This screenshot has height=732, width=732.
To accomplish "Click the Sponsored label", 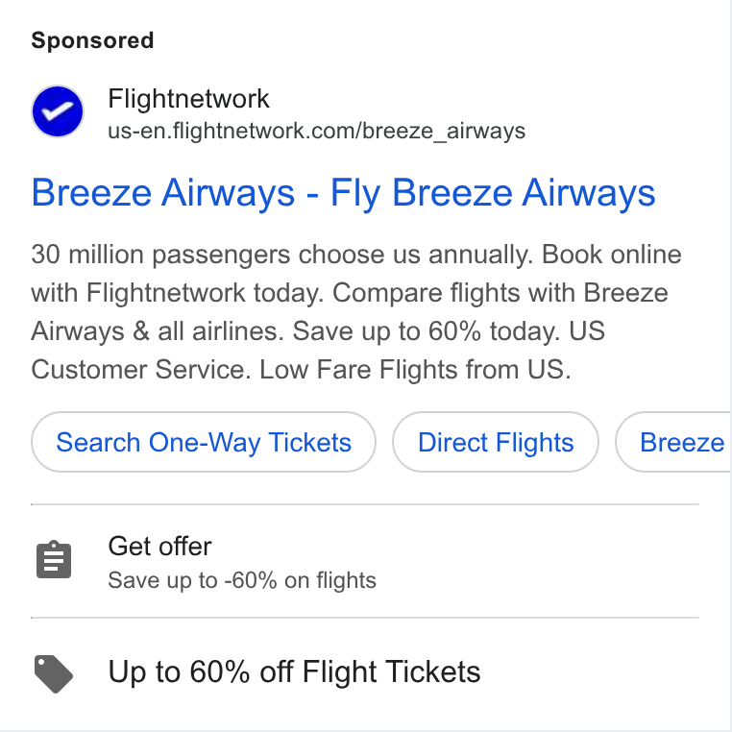I will (92, 40).
